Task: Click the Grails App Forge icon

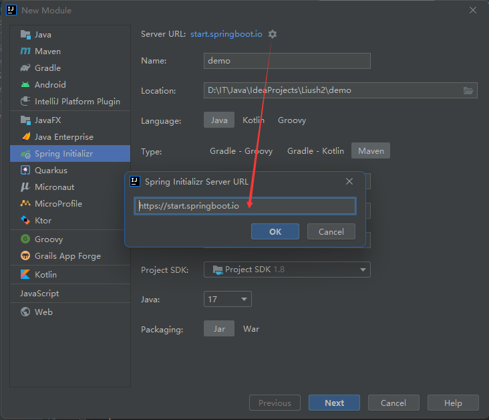Action: click(x=25, y=255)
